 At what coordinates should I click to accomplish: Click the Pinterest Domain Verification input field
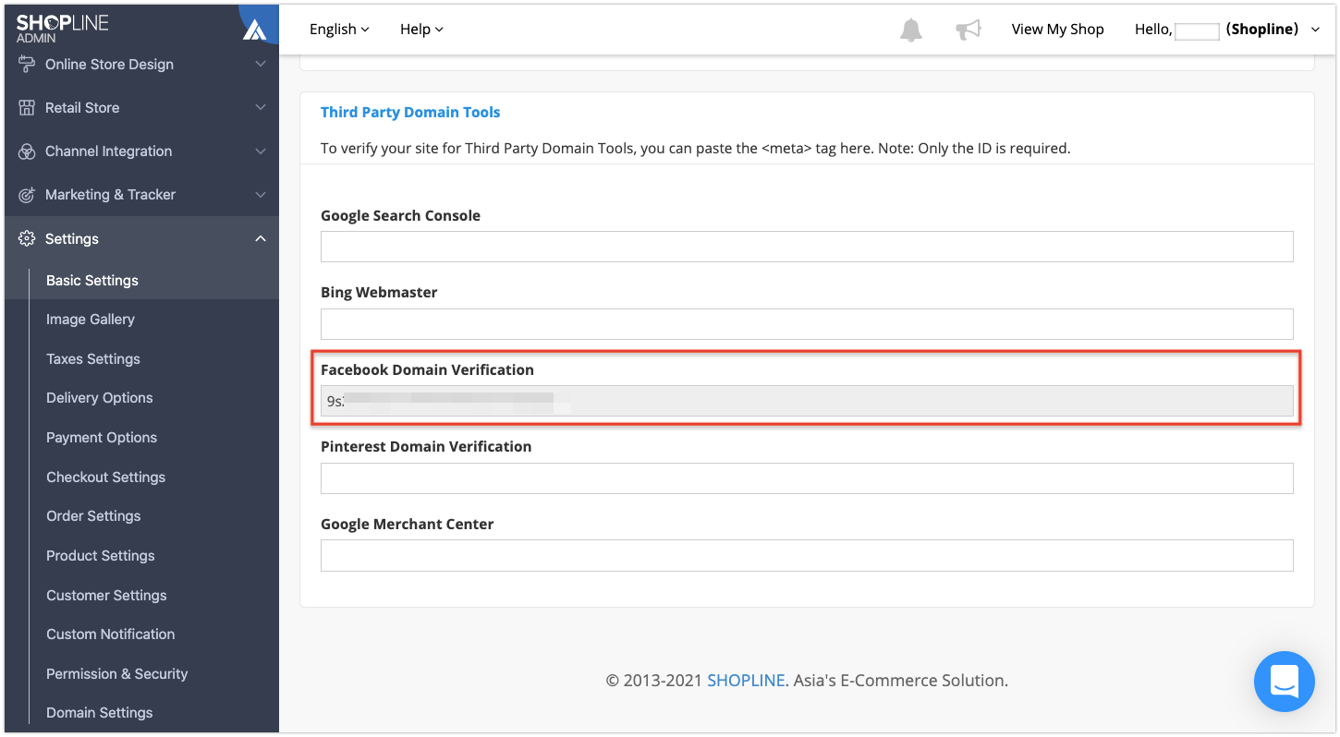(x=807, y=478)
